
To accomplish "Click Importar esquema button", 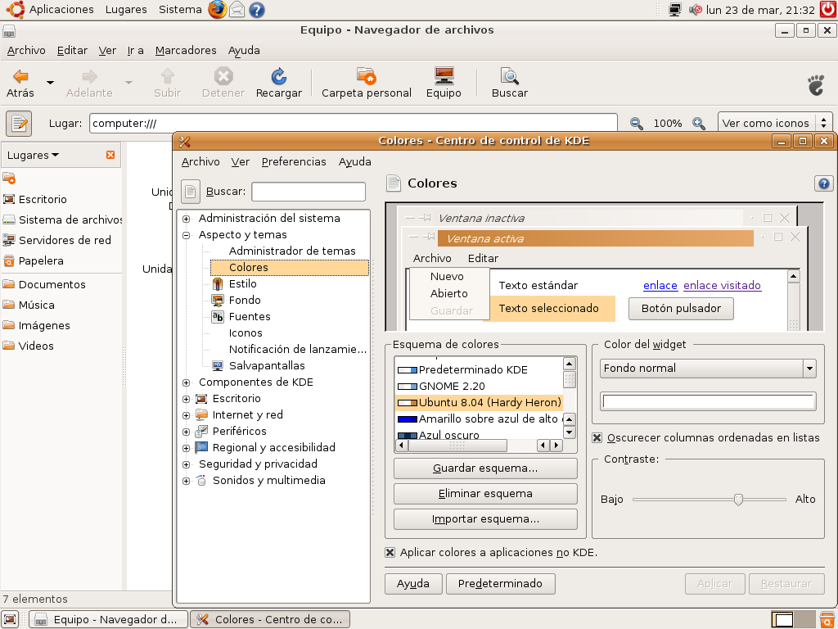I will coord(485,519).
